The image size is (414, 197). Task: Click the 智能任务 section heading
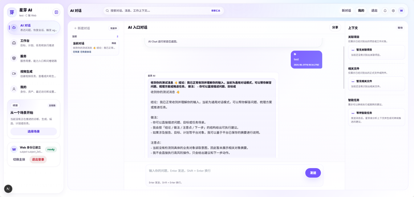353,100
